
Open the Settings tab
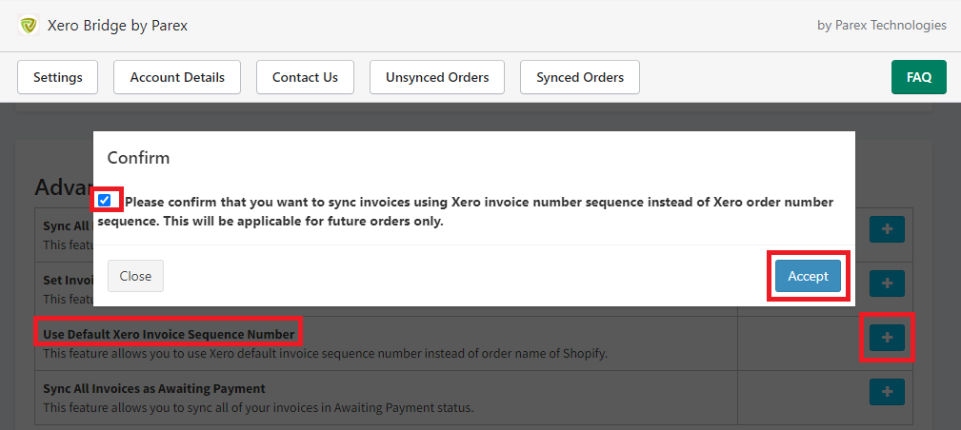[57, 77]
